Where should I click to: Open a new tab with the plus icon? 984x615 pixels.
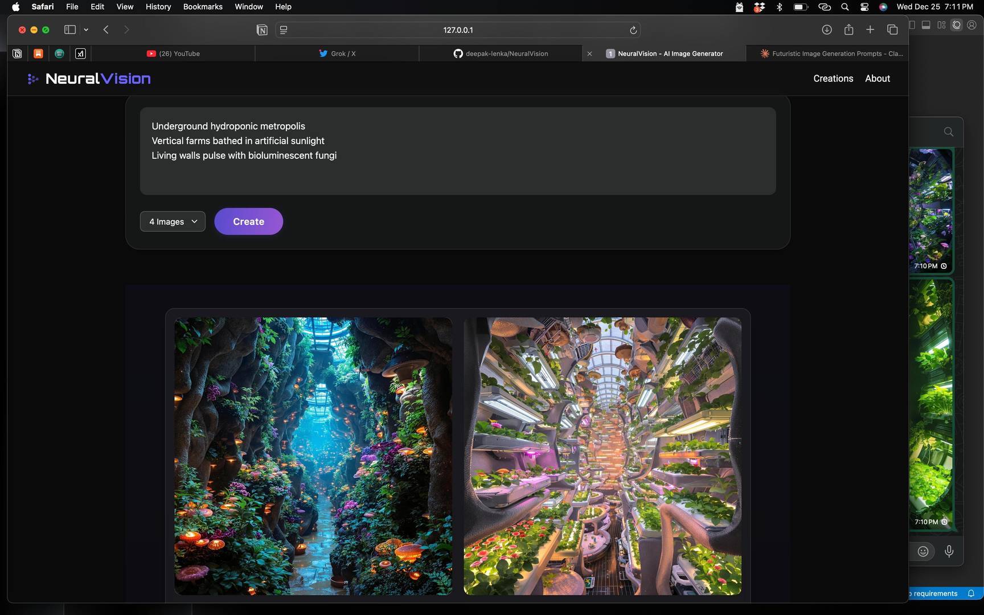870,30
